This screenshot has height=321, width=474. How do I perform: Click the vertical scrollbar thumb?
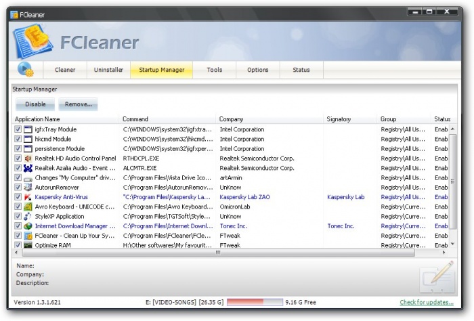[452, 181]
